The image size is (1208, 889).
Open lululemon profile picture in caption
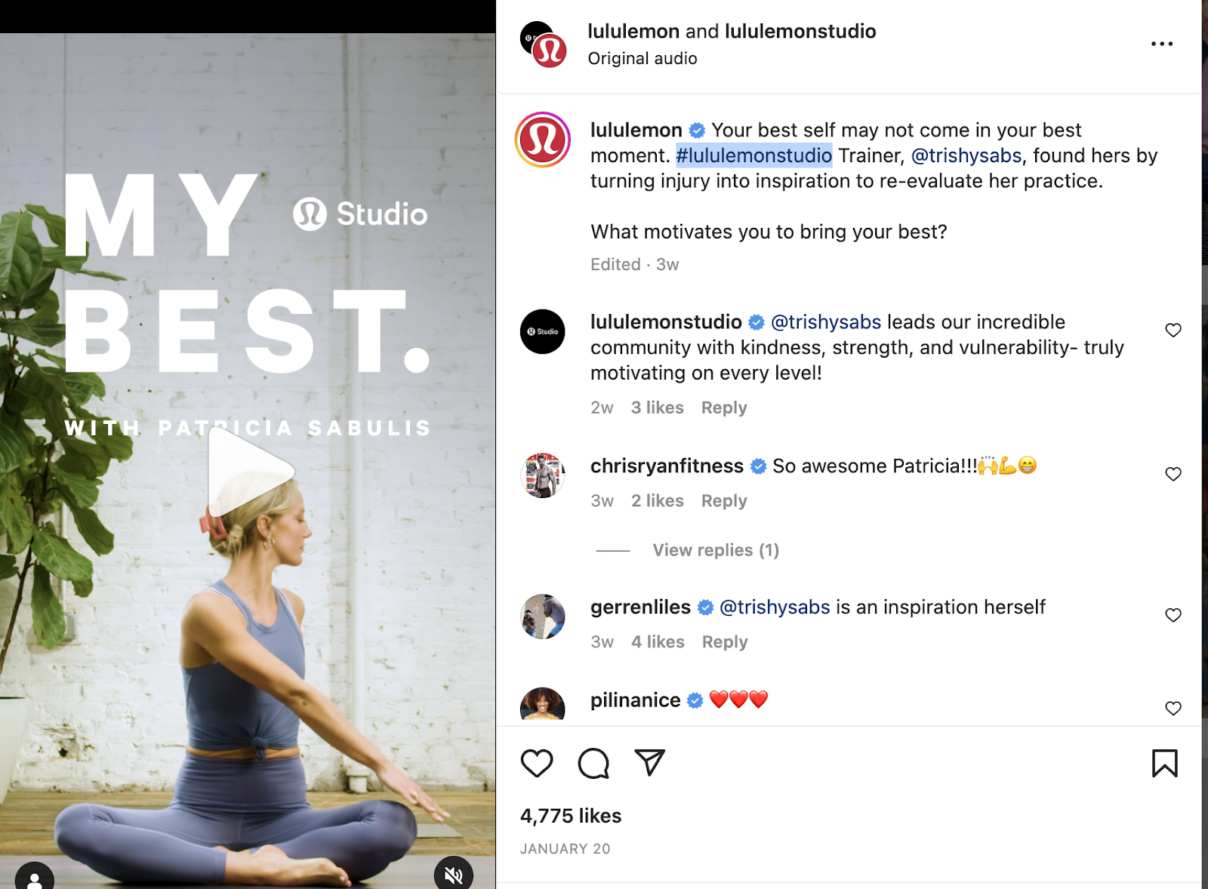543,140
